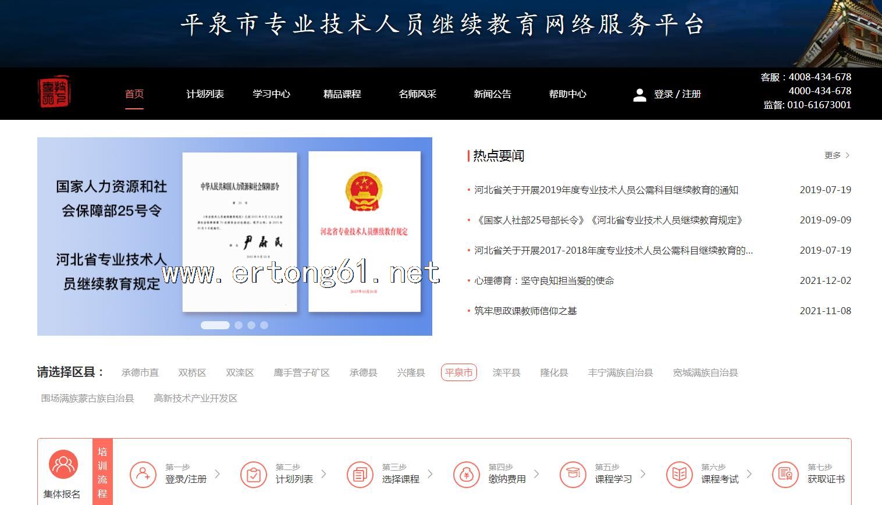Click the user profile icon beside 登录/注册
882x505 pixels.
(x=639, y=95)
